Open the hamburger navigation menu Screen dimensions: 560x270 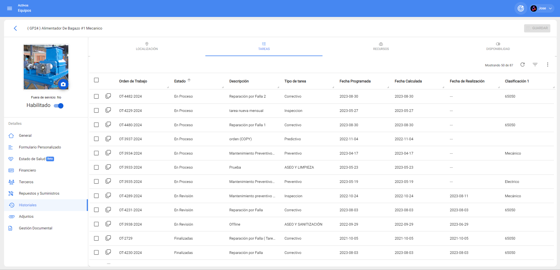click(10, 8)
